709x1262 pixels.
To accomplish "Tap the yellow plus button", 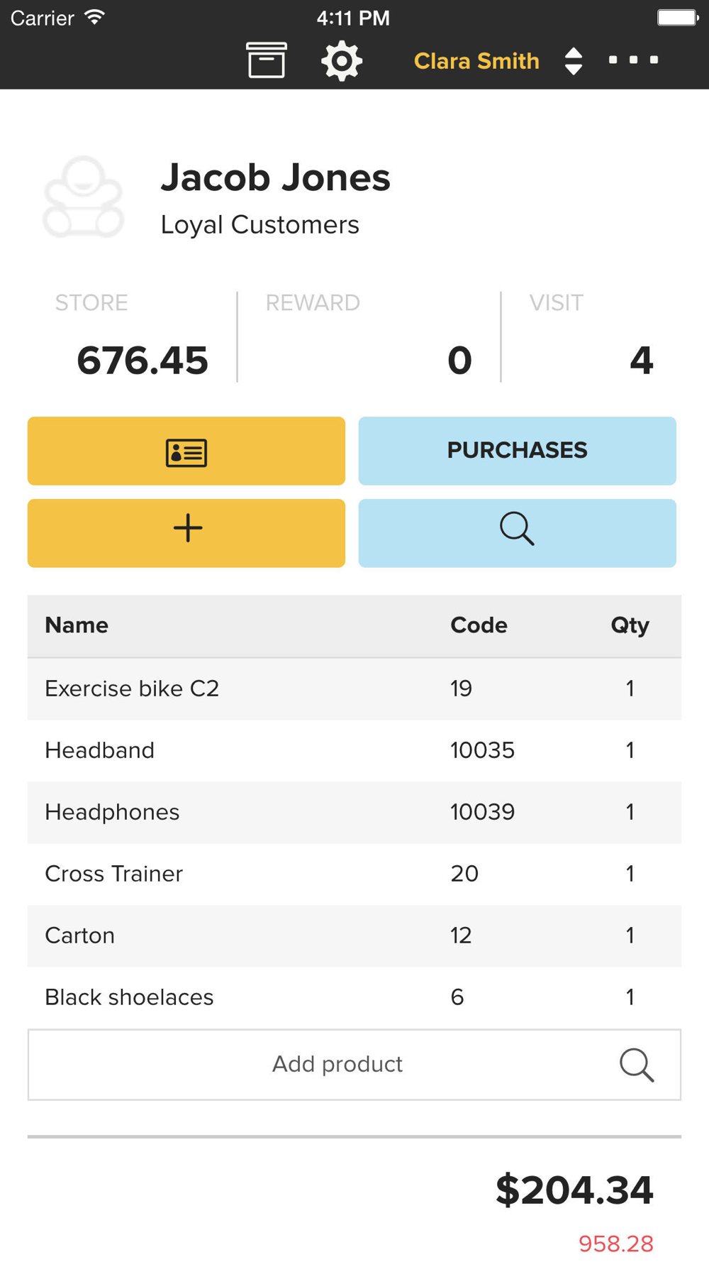I will coord(186,533).
